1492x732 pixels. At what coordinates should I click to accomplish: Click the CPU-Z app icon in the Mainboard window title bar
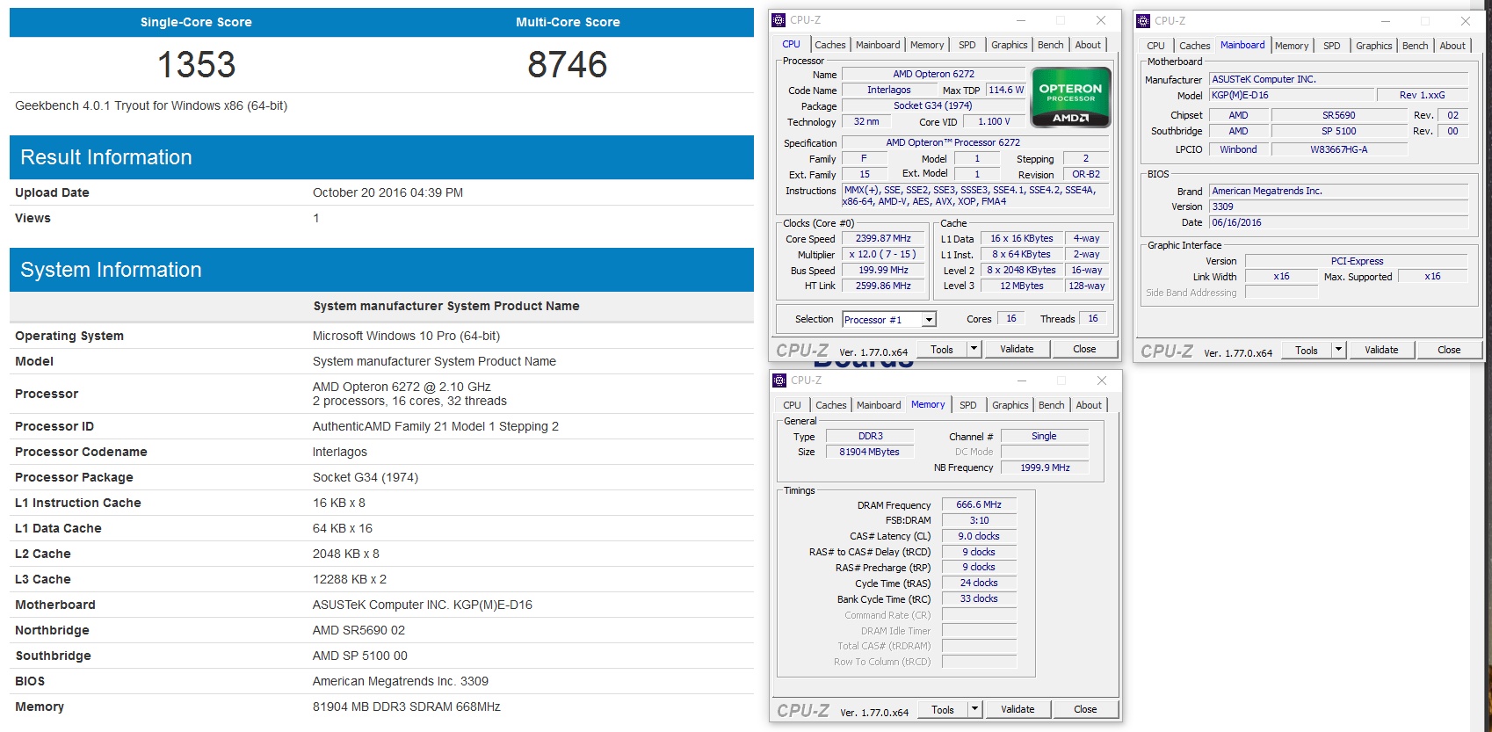pos(1143,21)
